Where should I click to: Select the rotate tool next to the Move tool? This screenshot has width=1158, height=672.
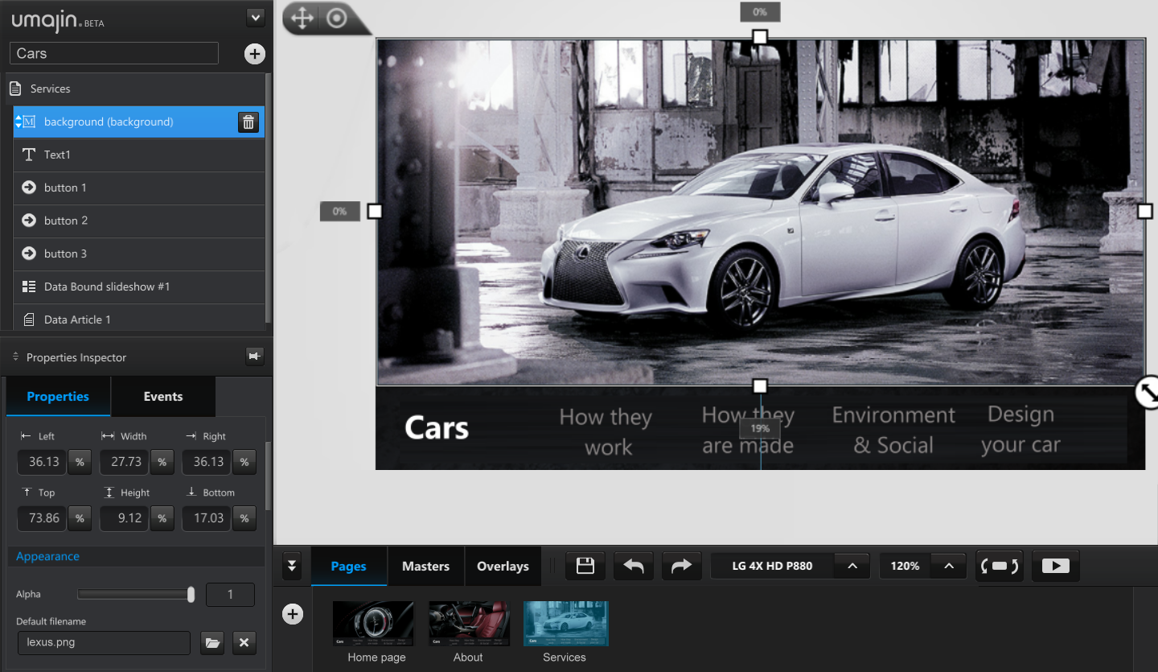(335, 18)
